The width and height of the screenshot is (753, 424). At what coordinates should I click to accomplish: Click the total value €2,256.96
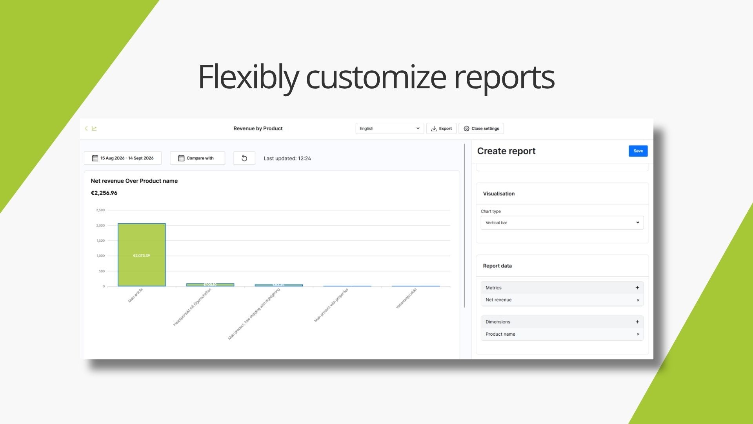[x=104, y=193]
